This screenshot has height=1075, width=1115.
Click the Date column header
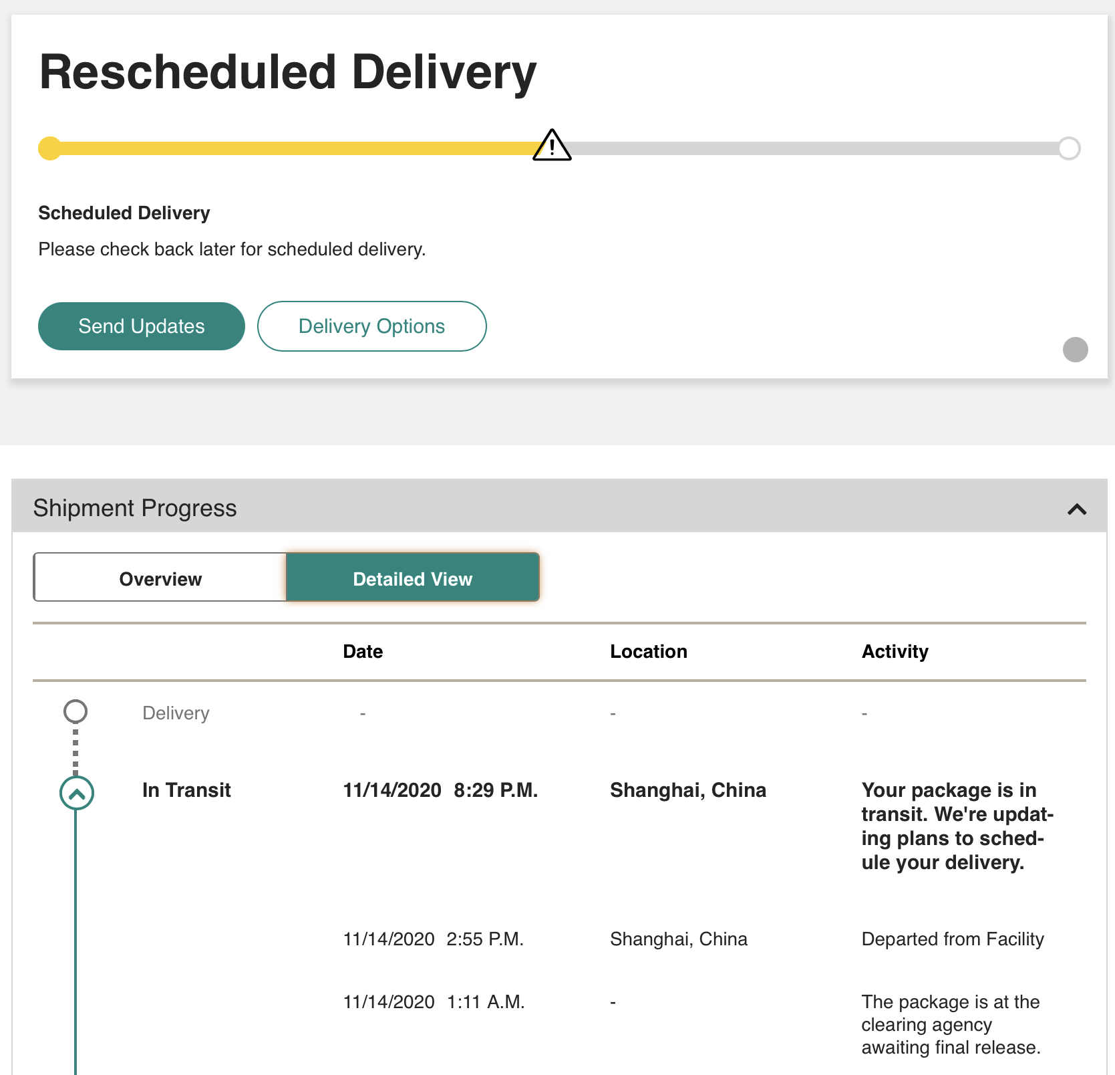pos(363,652)
